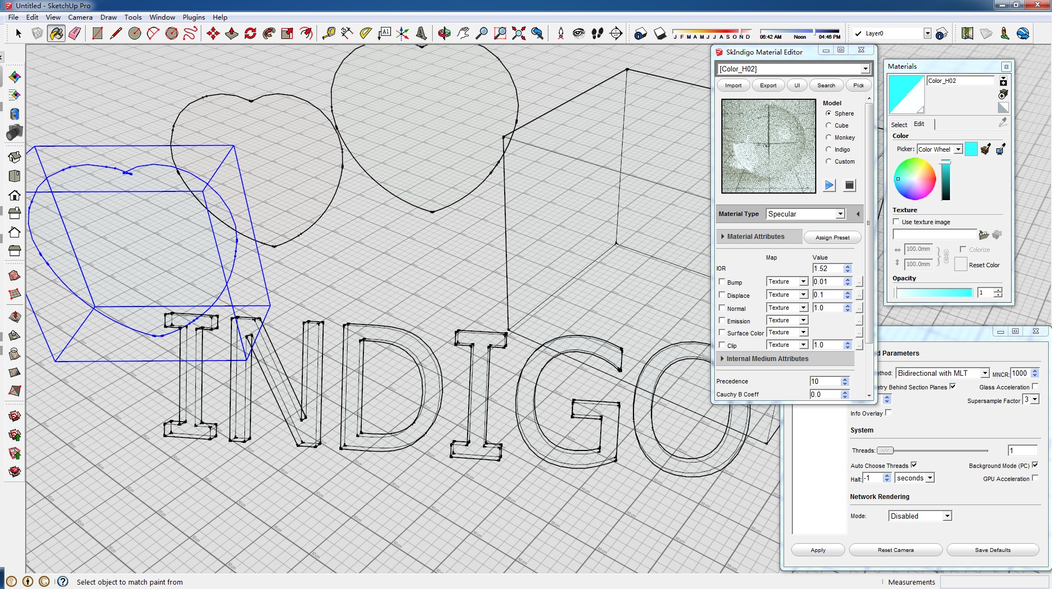The height and width of the screenshot is (589, 1052).
Task: Open the Bump Texture map dropdown
Action: [x=787, y=281]
